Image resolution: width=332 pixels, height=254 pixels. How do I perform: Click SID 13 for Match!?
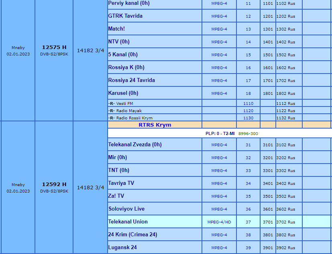click(x=248, y=29)
